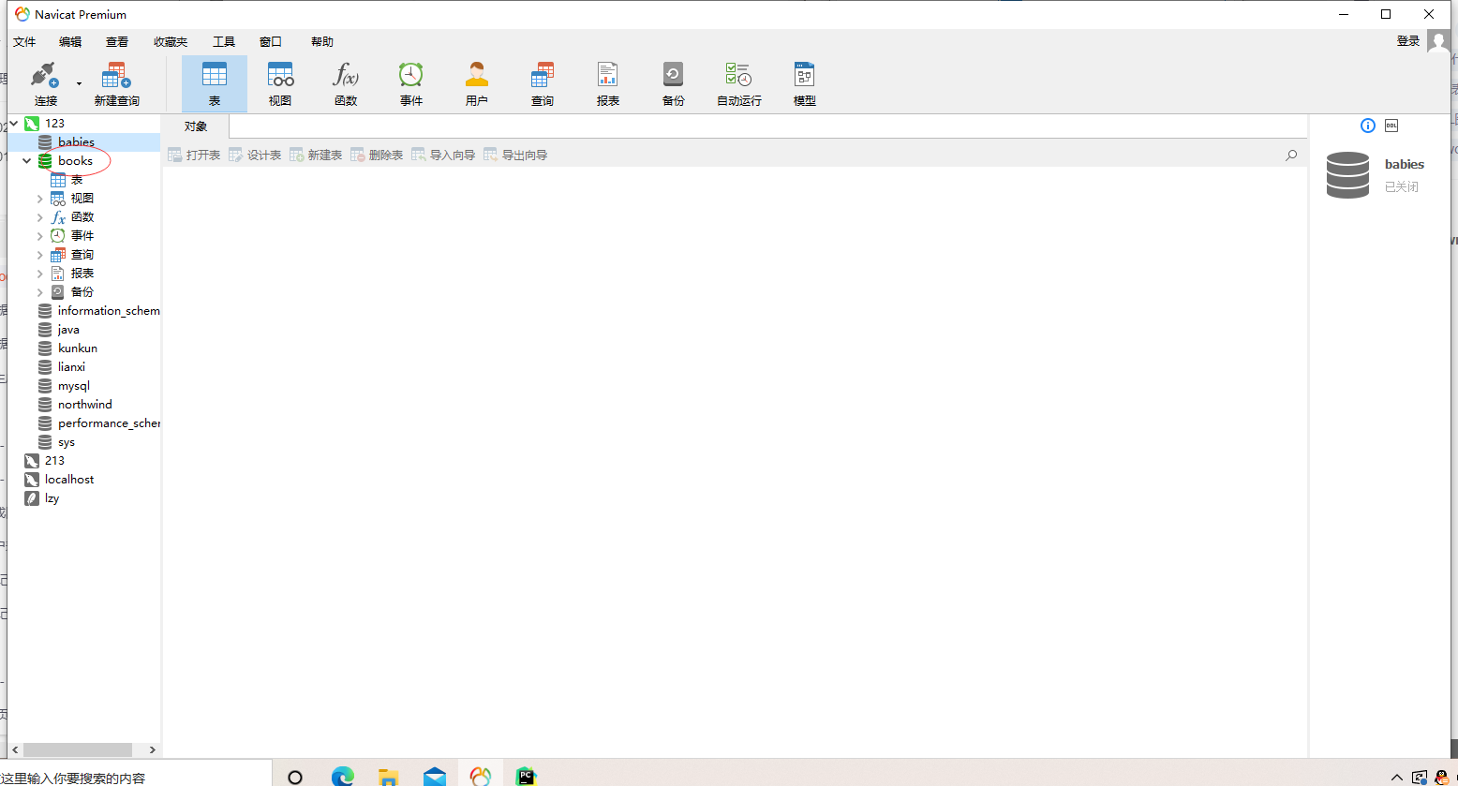This screenshot has width=1458, height=786.
Task: Open the 自动运行 automation toolbar button
Action: coord(739,84)
